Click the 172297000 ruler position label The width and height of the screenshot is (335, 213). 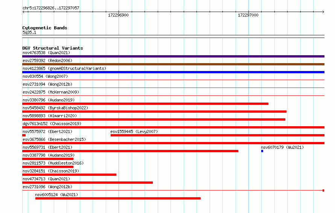(x=248, y=15)
